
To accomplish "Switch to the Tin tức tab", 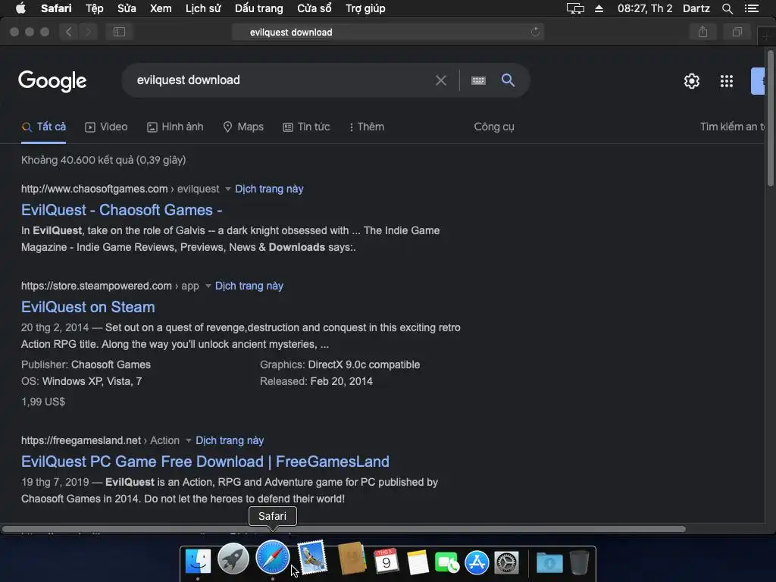I will [306, 127].
